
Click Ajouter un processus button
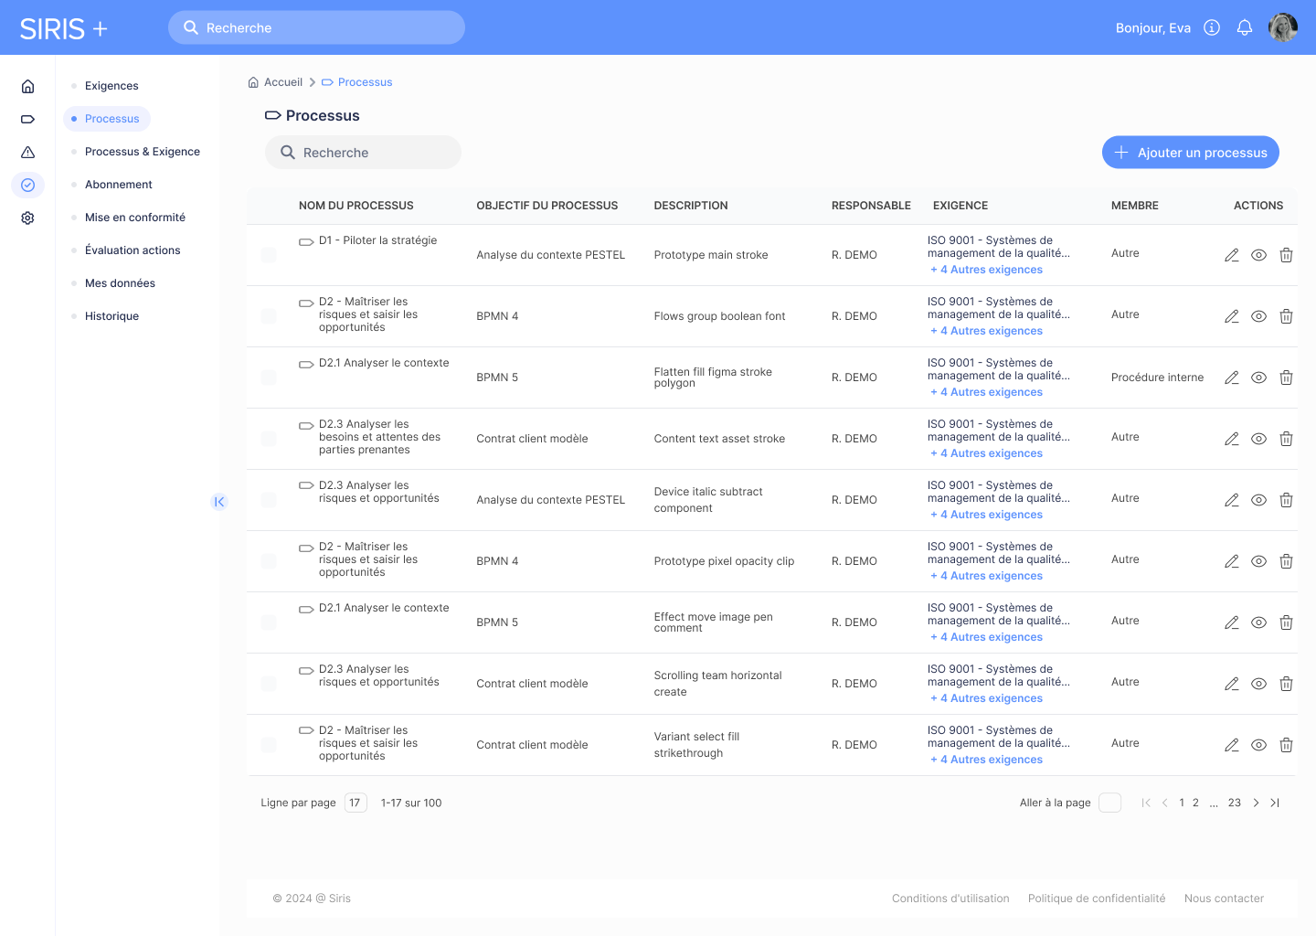pos(1190,153)
